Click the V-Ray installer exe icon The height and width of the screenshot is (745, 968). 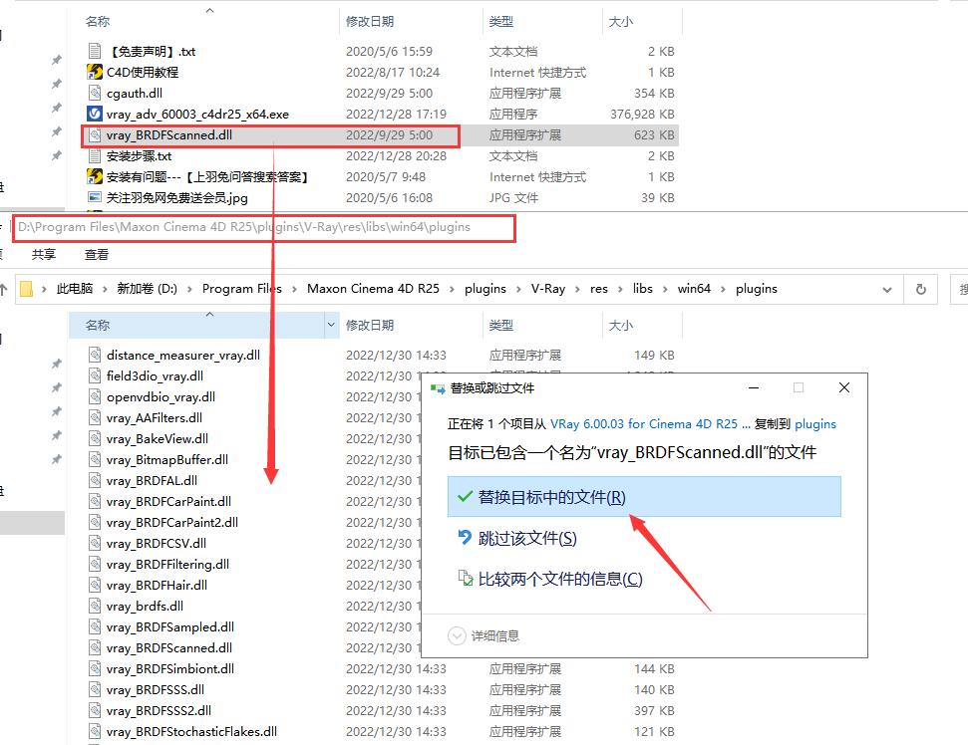[x=95, y=115]
